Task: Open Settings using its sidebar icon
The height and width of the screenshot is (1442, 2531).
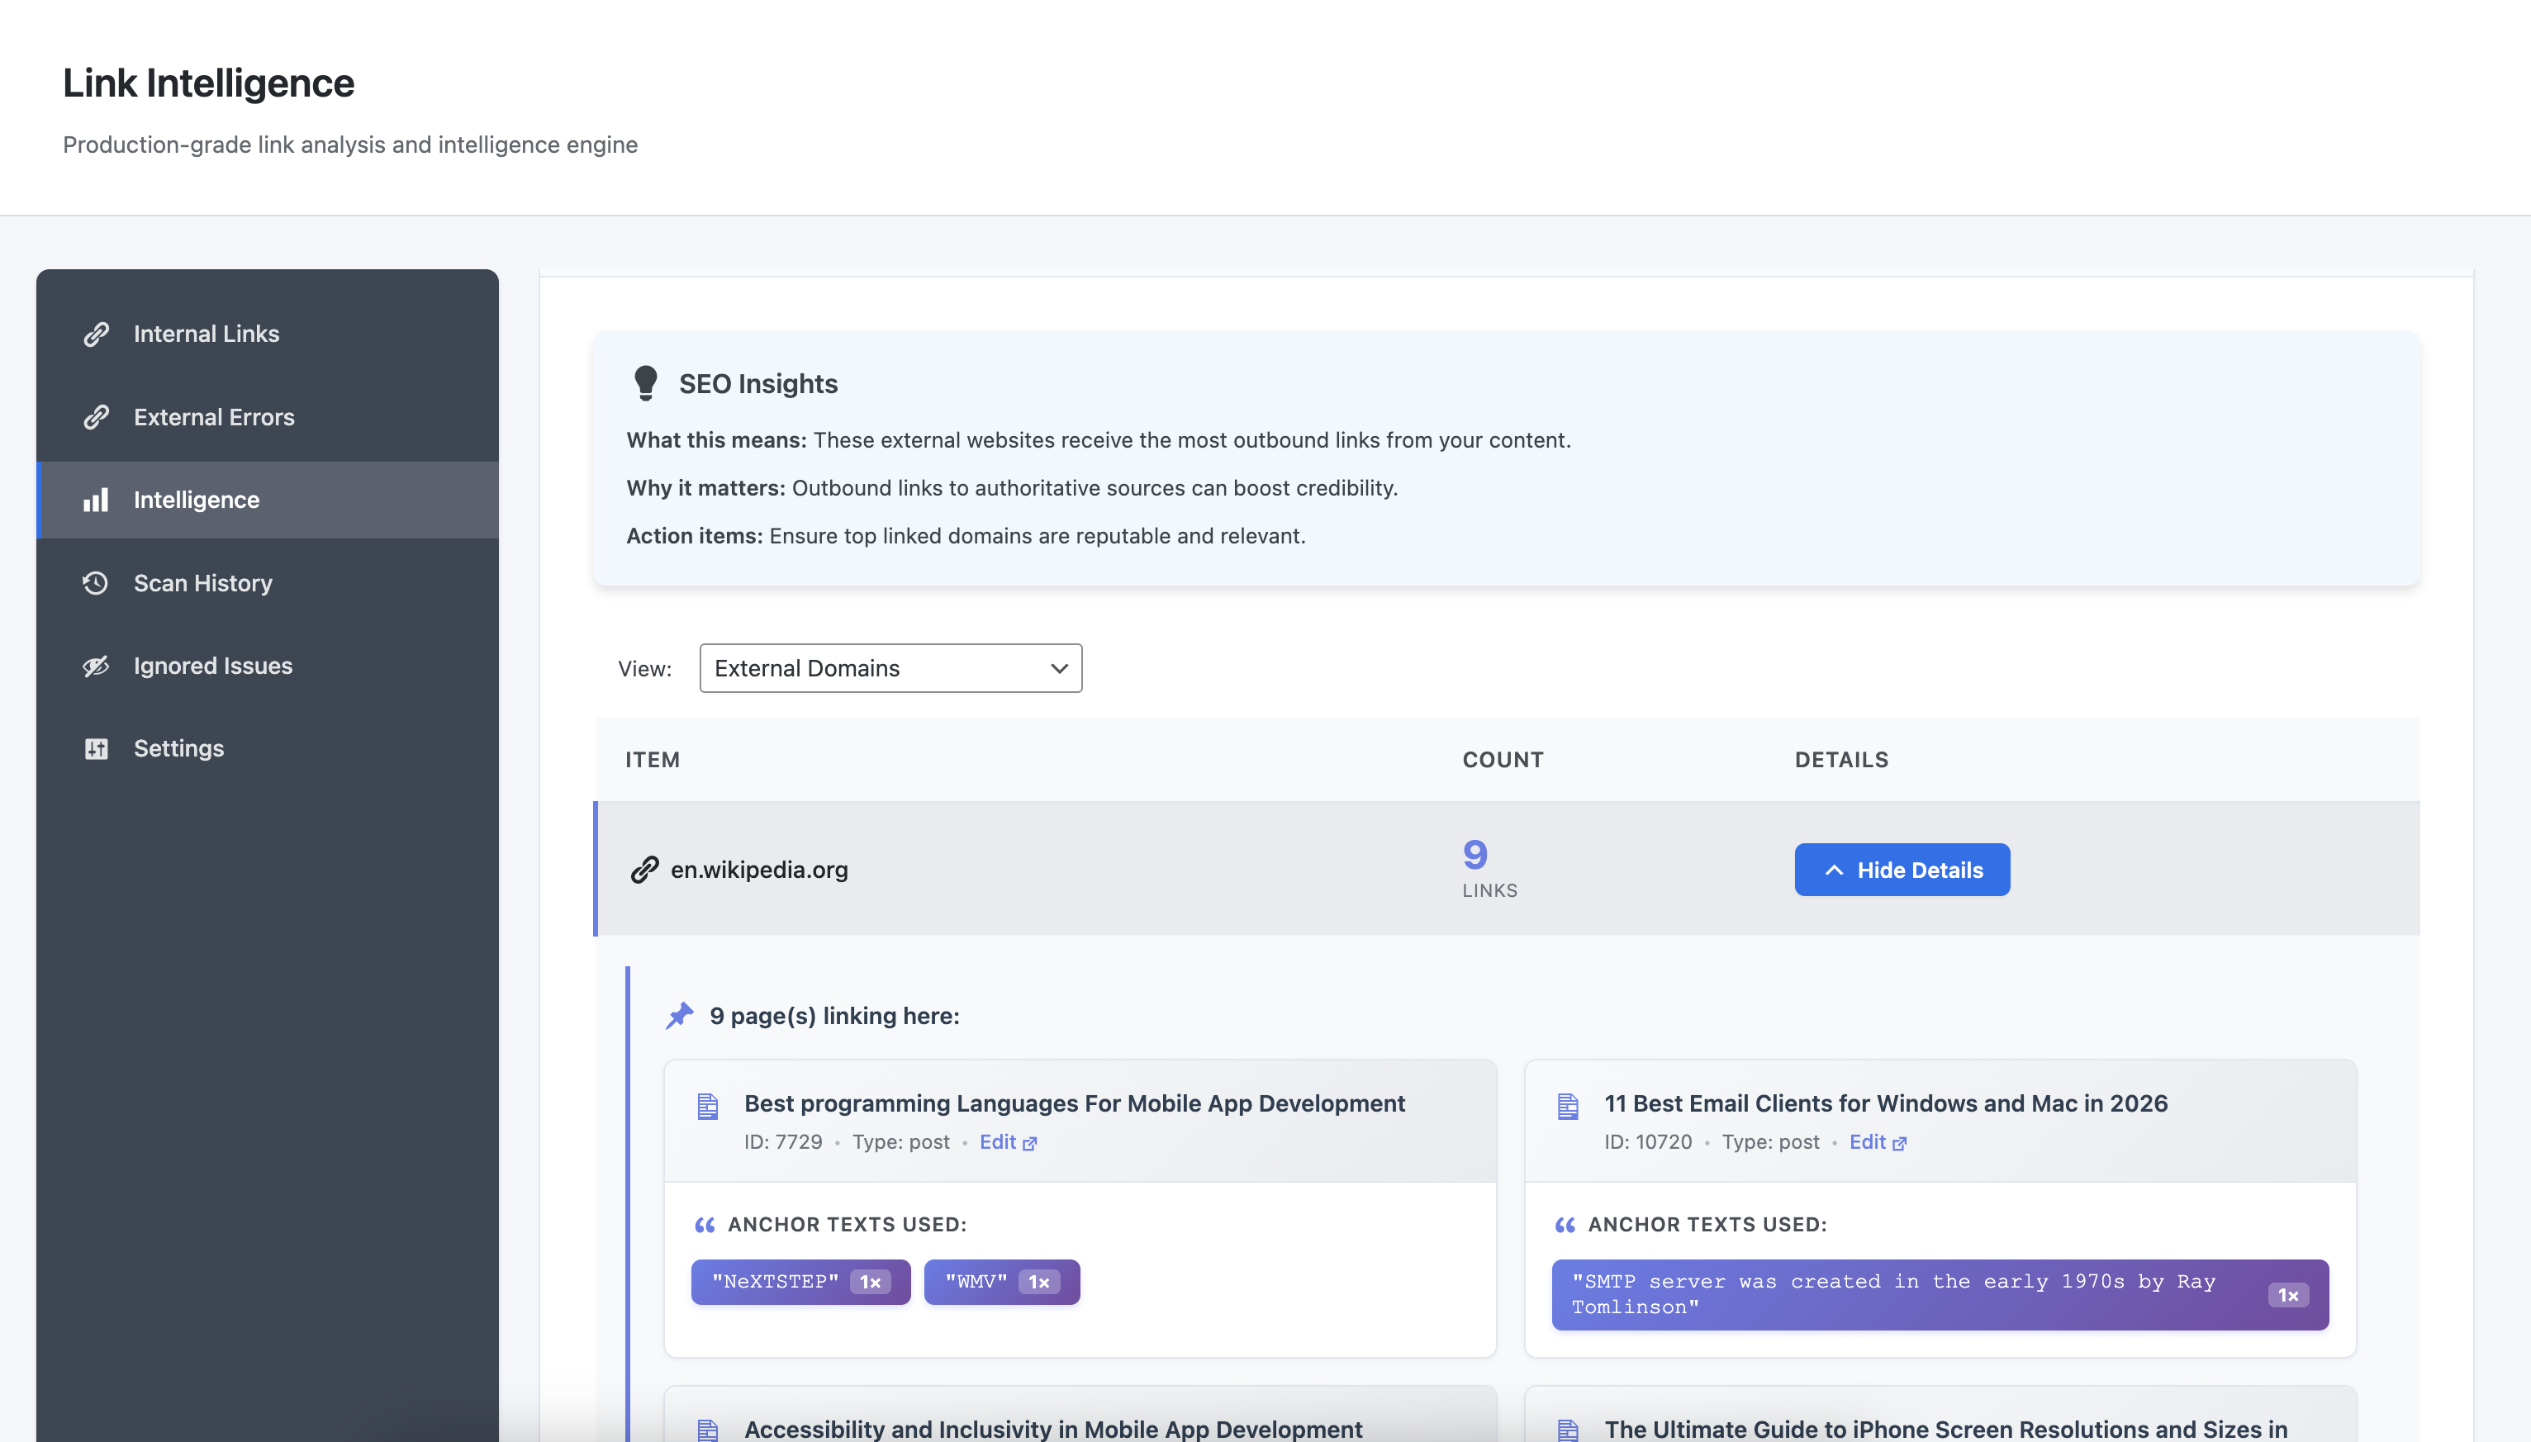Action: point(96,749)
